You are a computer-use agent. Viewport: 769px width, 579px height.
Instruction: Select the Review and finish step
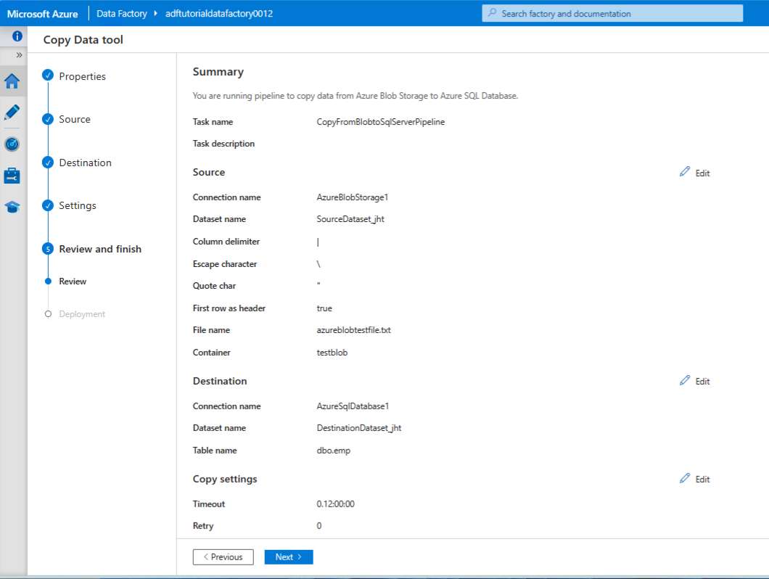click(x=100, y=249)
